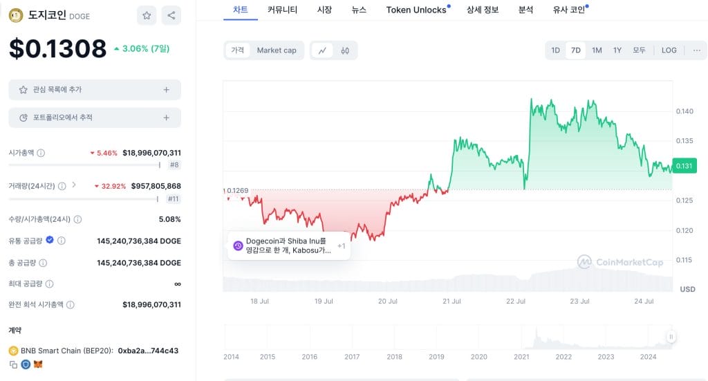Click 관심 목록에 추가 button
This screenshot has width=708, height=381.
click(x=95, y=90)
